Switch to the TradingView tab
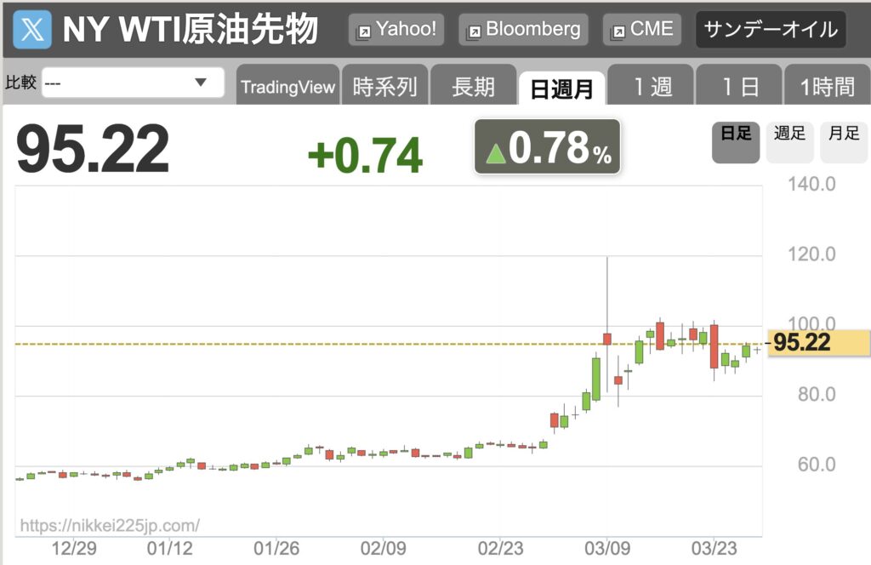This screenshot has width=871, height=565. (287, 85)
